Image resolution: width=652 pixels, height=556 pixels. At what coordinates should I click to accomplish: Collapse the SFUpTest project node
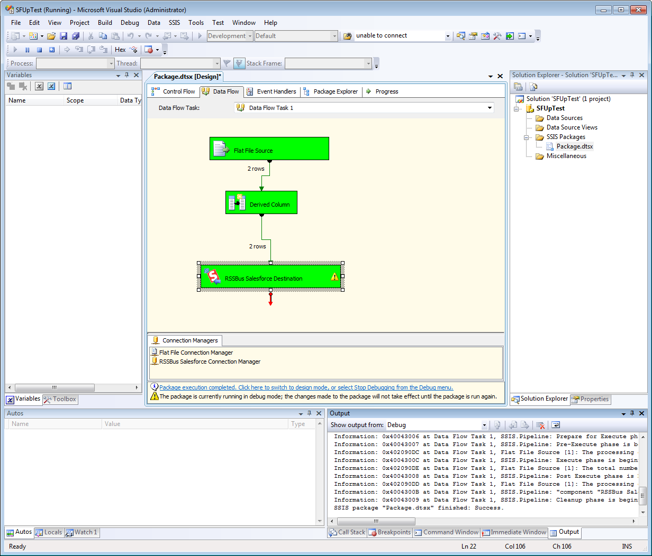[517, 108]
